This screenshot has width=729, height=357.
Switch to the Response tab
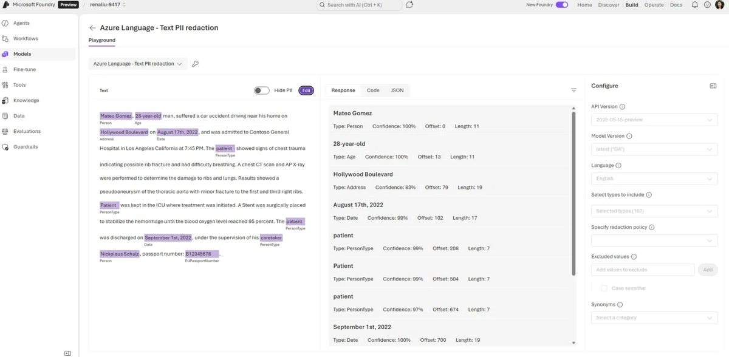point(343,90)
